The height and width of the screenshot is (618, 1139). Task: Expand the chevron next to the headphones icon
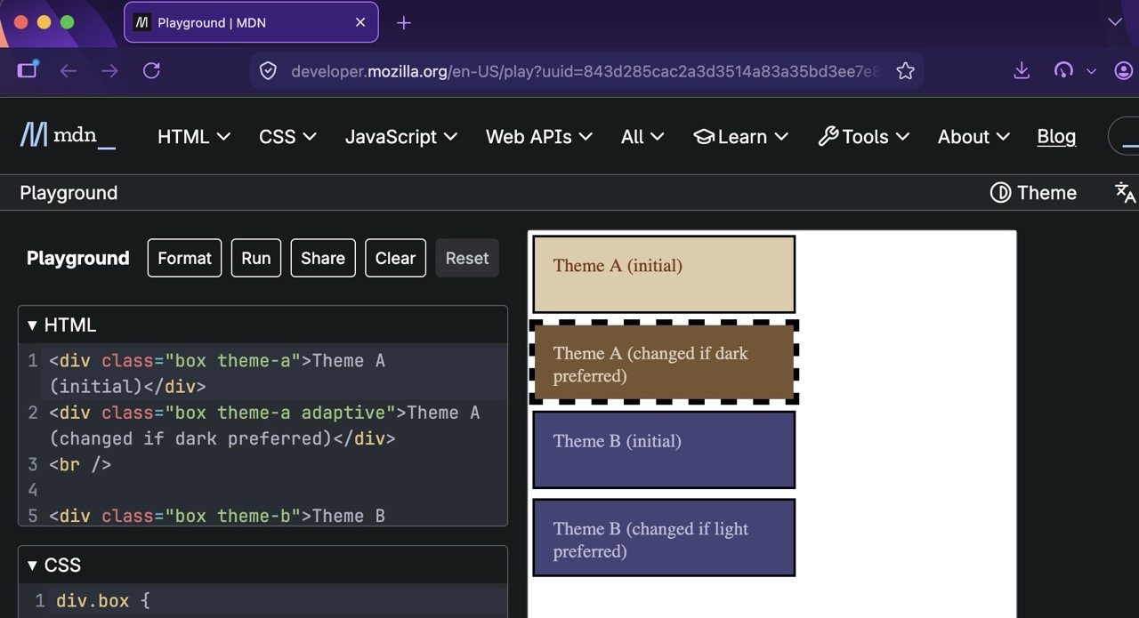coord(1091,71)
